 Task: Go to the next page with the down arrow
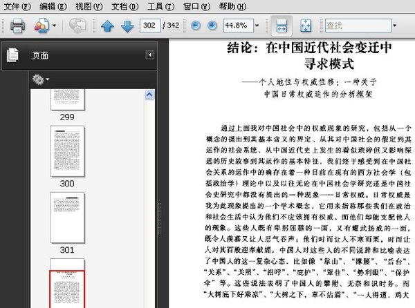tap(127, 26)
